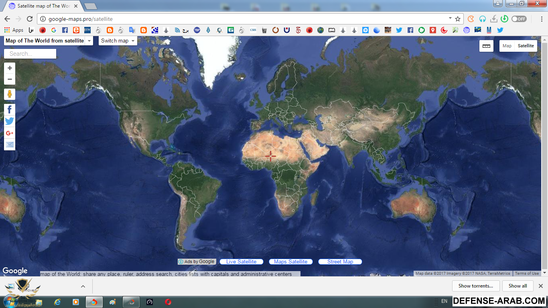548x308 pixels.
Task: Close the downloads bar with the X
Action: click(541, 286)
